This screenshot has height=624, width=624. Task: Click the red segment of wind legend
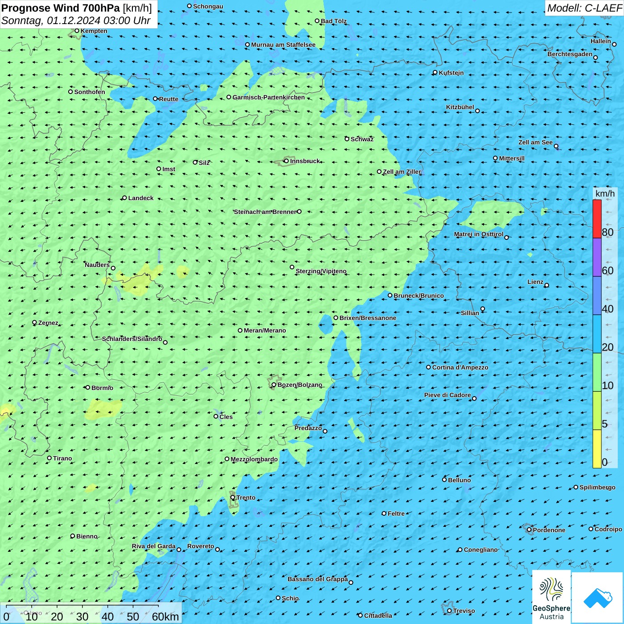click(597, 218)
